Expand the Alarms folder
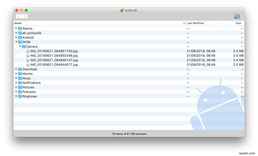 coord(16,28)
